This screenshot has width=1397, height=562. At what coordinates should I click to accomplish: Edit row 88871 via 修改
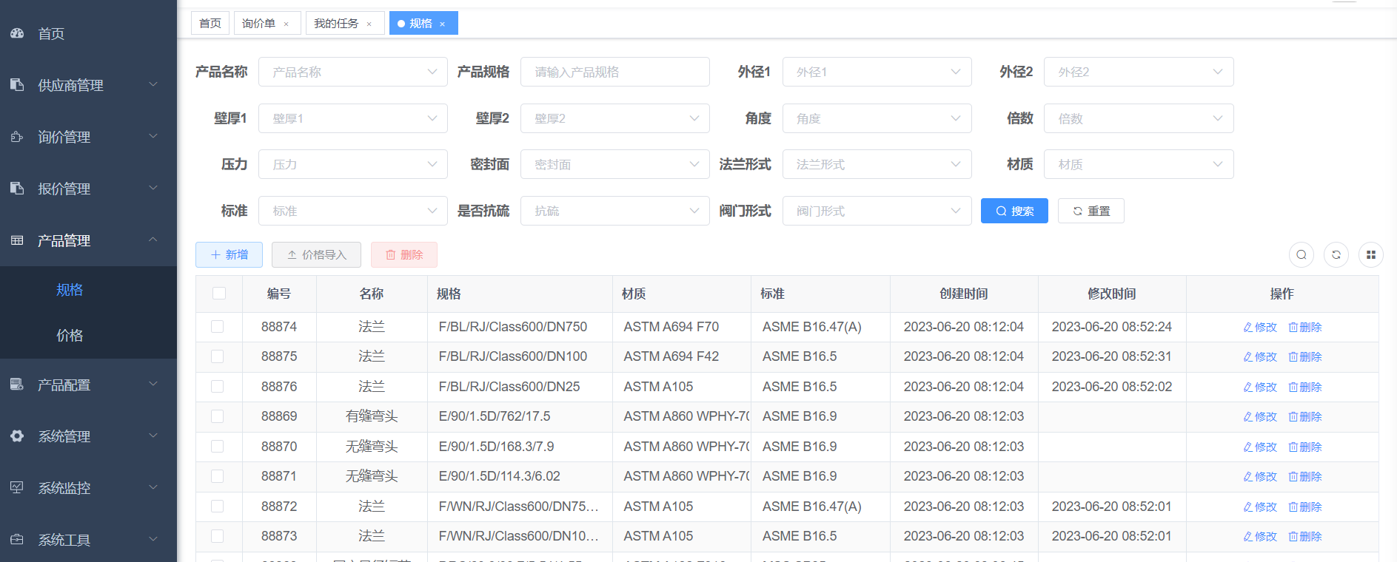tap(1260, 477)
